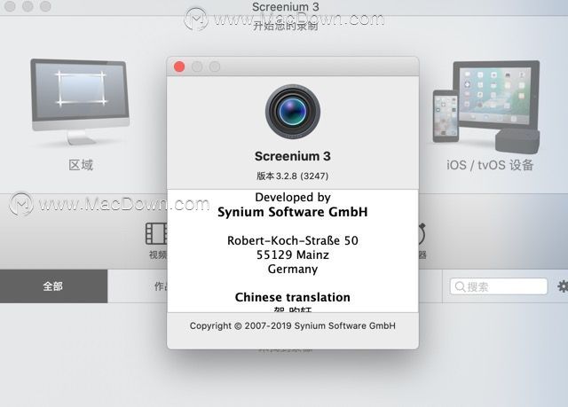568x407 pixels.
Task: Click the Screenium 3 title in About dialog
Action: 293,156
